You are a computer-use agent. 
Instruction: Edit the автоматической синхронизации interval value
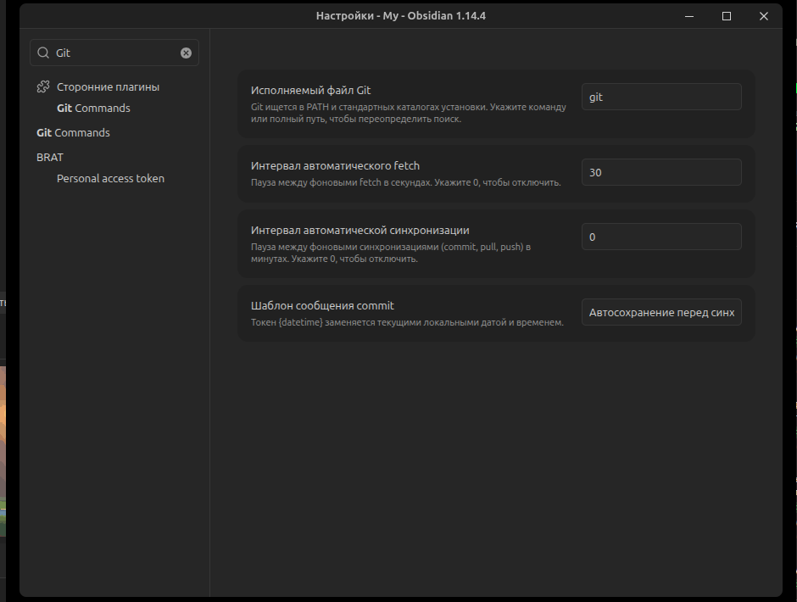(x=661, y=237)
